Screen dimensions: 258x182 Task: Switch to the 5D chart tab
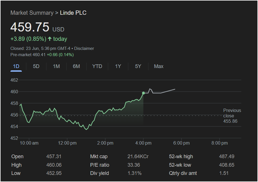[x=36, y=66]
